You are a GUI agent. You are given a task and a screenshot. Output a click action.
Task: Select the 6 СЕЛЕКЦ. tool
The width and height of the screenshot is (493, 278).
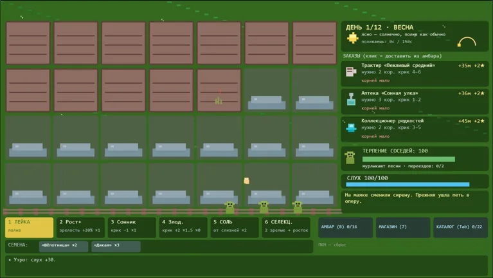[286, 227]
